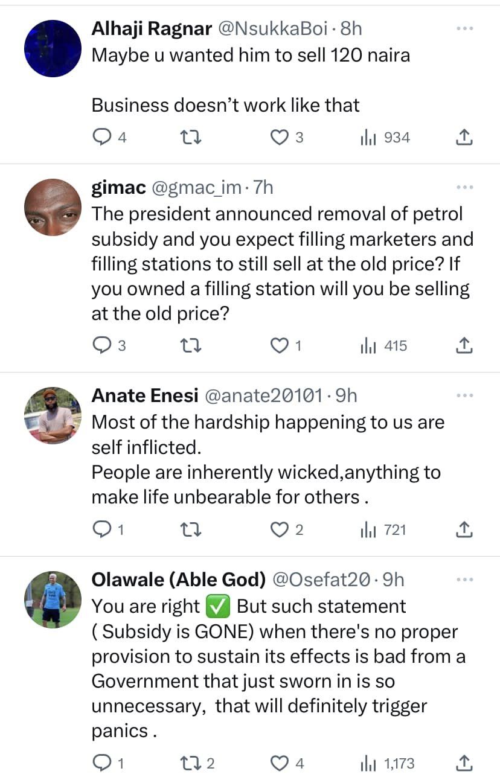500x783 pixels.
Task: Retweet Anate Enesi's tweet
Action: coord(191,530)
